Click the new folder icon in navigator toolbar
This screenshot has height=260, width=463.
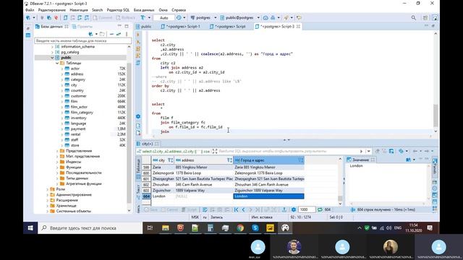click(102, 34)
